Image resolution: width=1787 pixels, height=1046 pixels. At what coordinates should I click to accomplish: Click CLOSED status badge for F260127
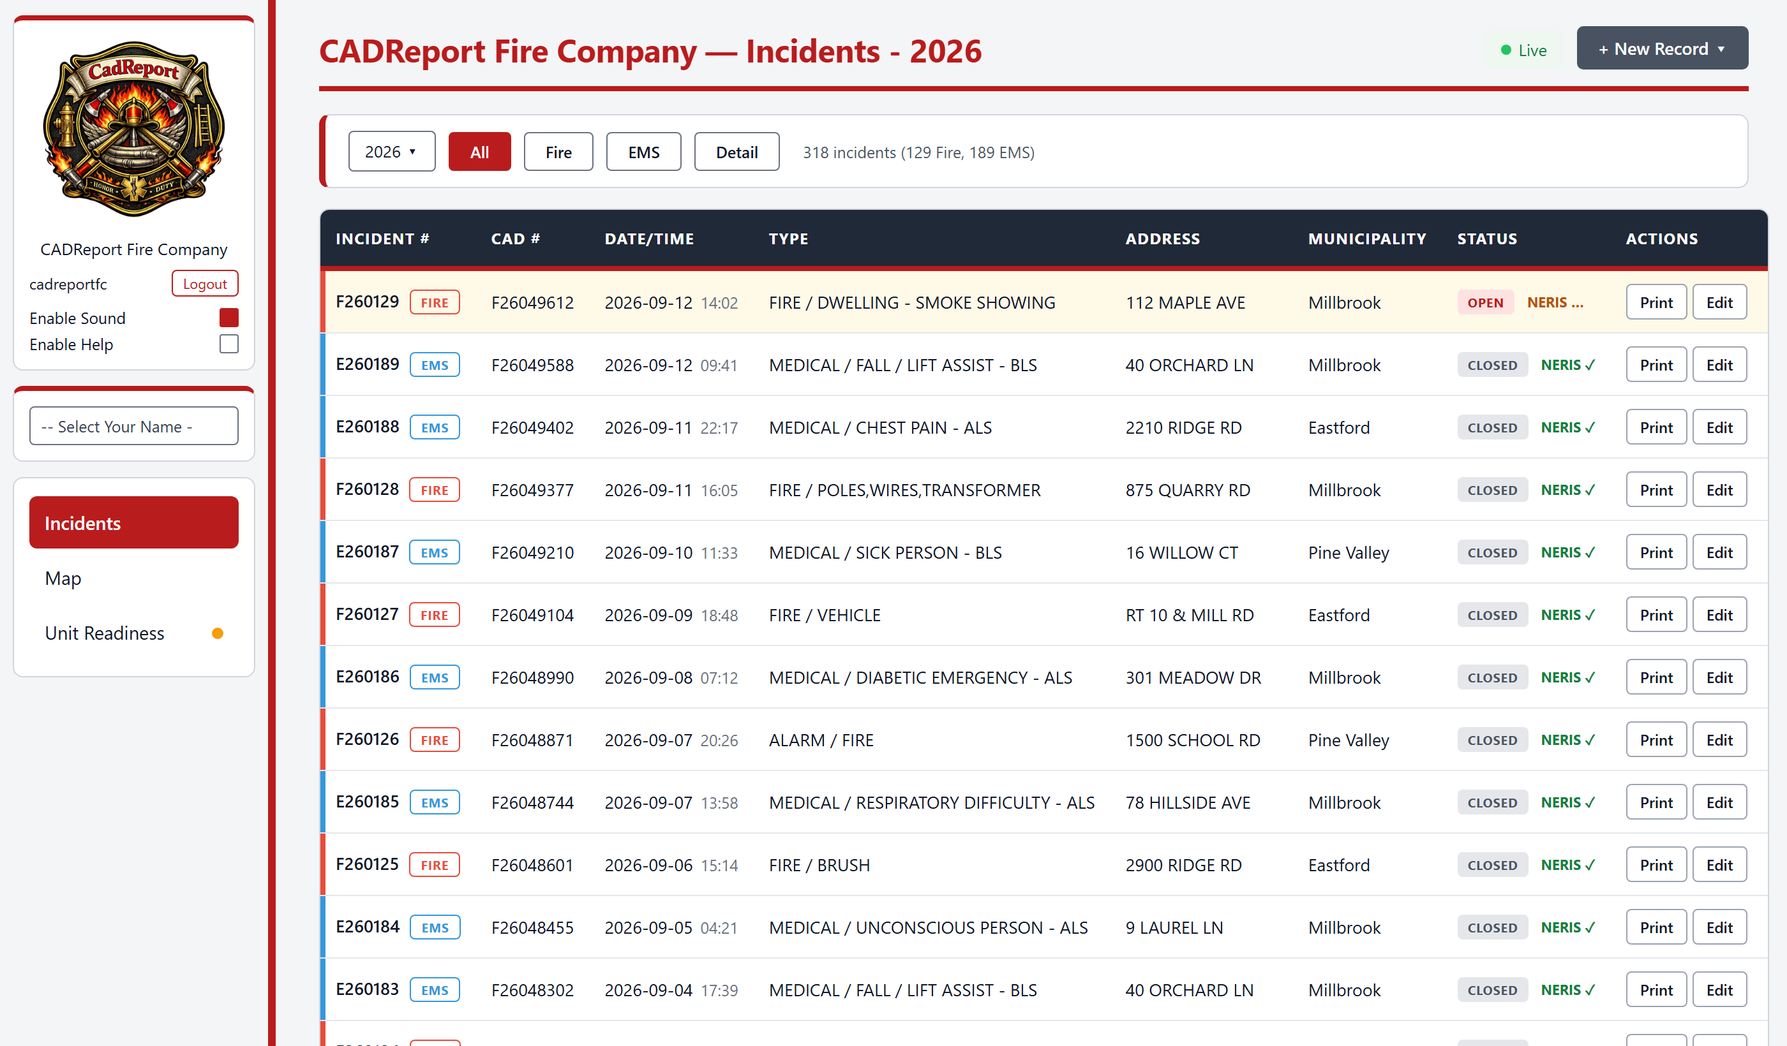(x=1492, y=615)
